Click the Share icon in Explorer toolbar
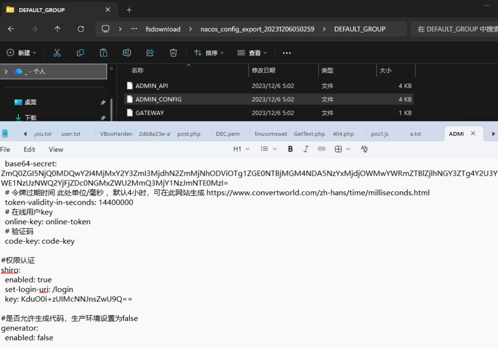 click(x=150, y=52)
